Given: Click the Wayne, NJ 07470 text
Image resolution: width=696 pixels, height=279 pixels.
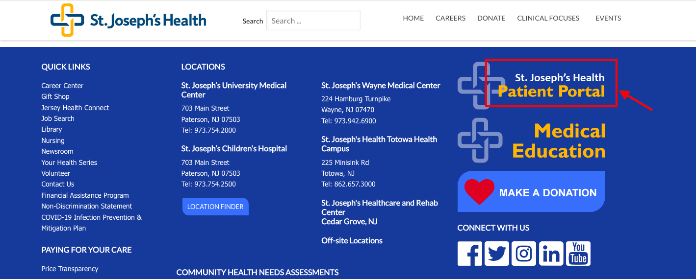Looking at the screenshot, I should tap(348, 110).
